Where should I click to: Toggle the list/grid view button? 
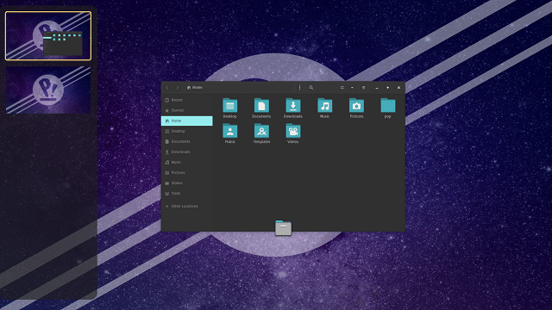pyautogui.click(x=342, y=88)
